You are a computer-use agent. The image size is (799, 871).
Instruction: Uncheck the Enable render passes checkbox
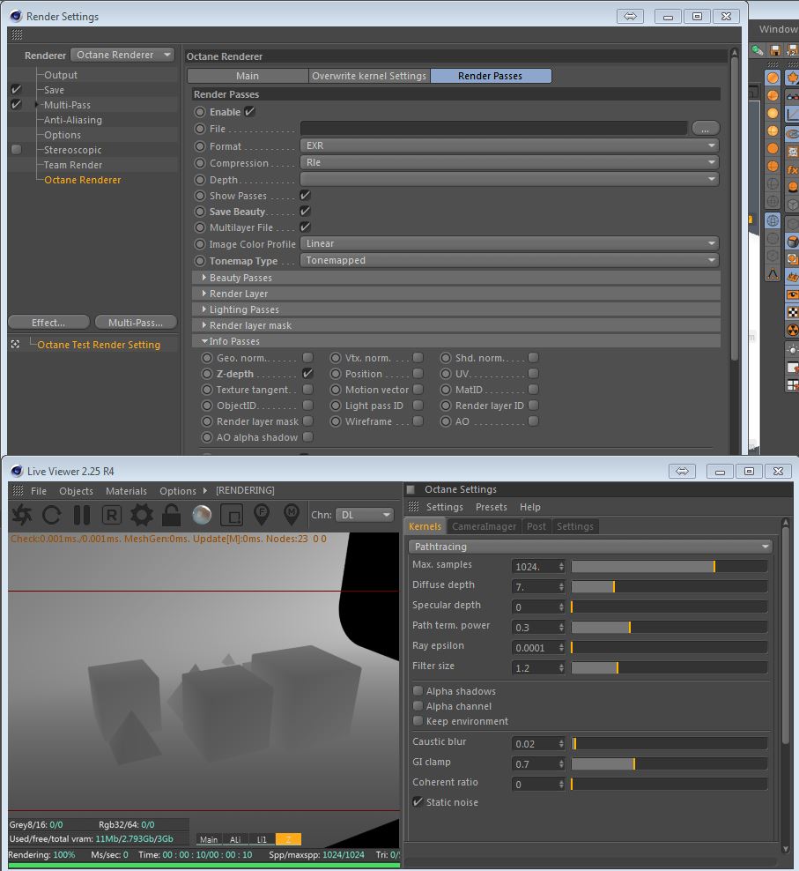[250, 112]
